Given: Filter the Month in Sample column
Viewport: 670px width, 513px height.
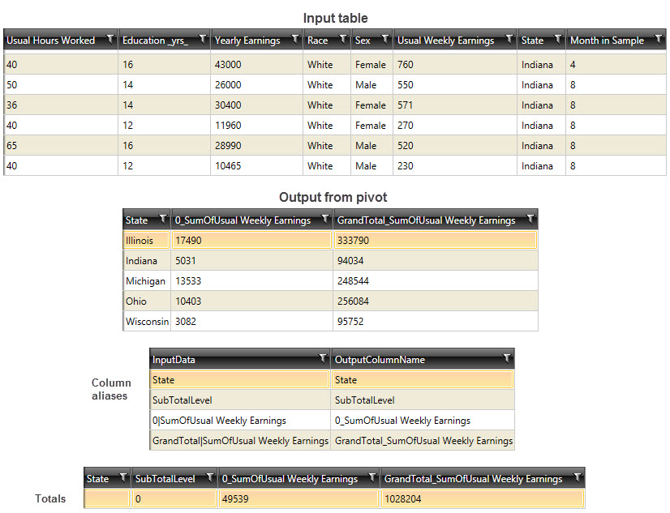Looking at the screenshot, I should pos(659,39).
